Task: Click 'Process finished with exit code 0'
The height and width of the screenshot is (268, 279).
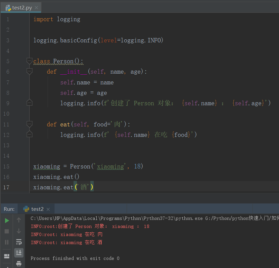Action: [75, 258]
